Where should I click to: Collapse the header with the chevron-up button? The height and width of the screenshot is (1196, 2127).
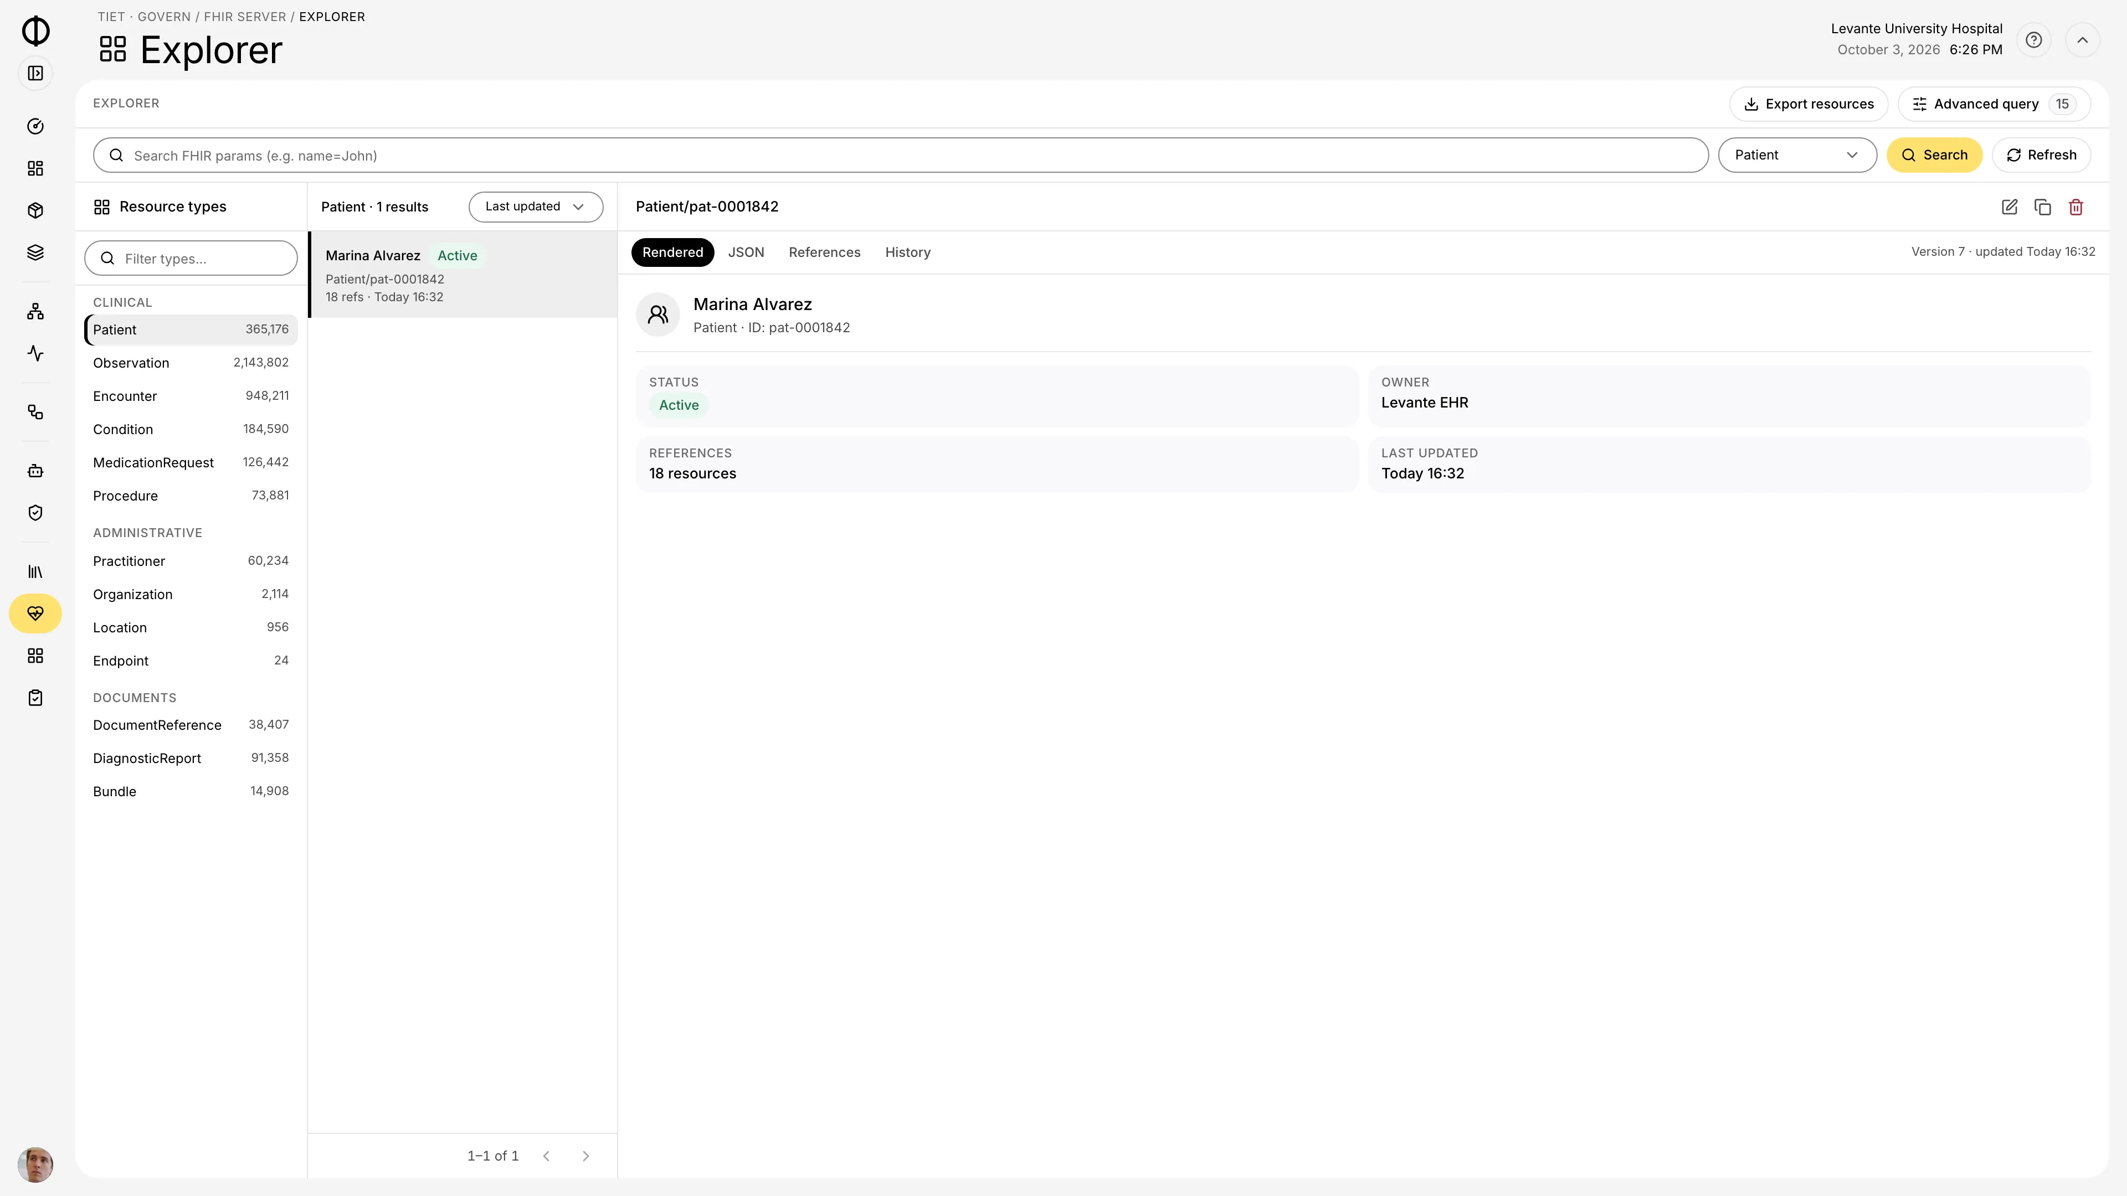2083,40
